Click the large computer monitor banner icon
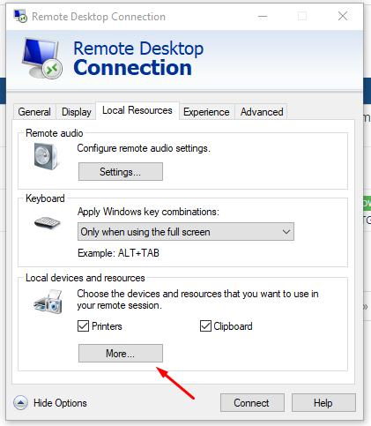 coord(42,58)
